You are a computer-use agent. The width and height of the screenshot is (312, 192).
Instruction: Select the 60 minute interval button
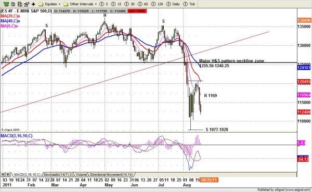(x=143, y=4)
